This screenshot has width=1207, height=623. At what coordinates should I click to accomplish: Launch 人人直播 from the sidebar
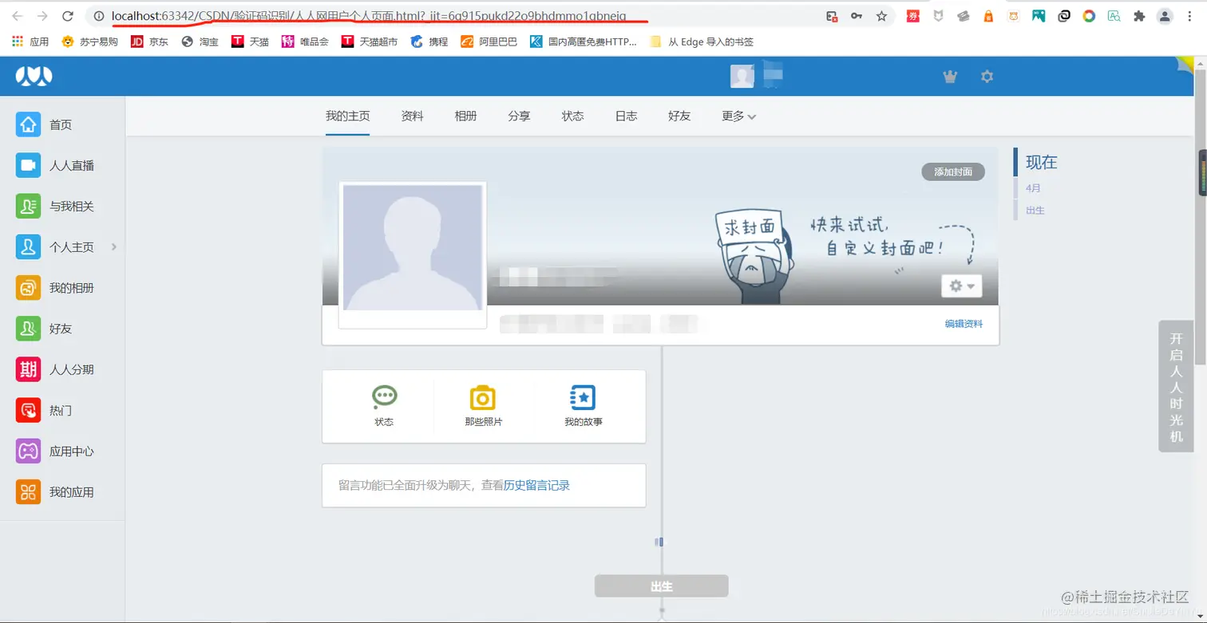pos(26,165)
